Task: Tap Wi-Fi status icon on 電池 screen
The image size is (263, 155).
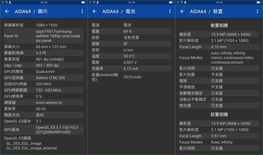Action: coord(94,3)
